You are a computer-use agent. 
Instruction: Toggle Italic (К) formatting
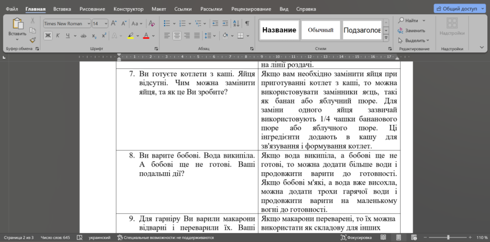click(58, 36)
